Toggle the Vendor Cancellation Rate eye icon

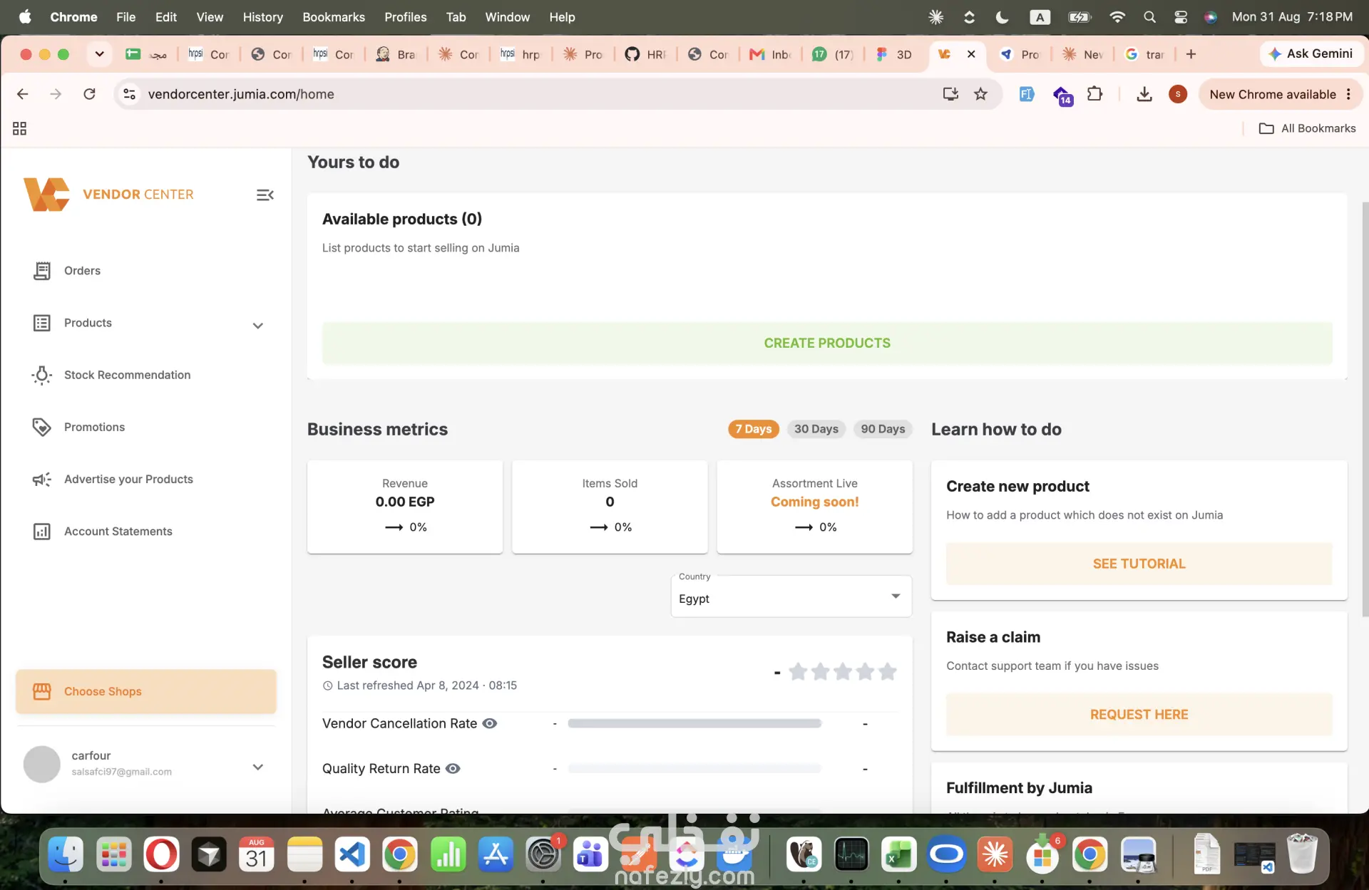point(490,723)
